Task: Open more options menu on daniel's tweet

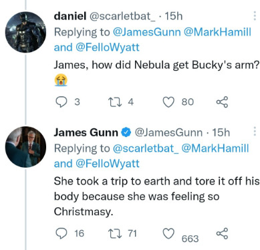Action: (x=255, y=16)
